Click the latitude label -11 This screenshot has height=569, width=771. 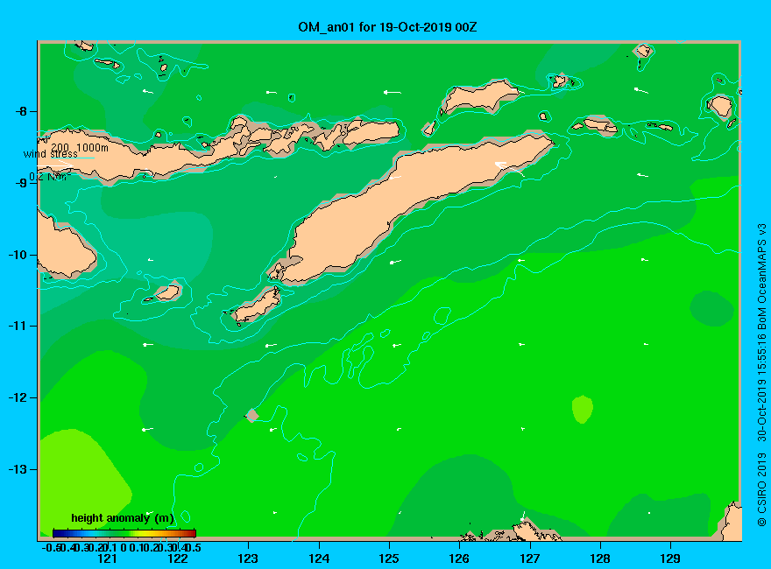click(x=18, y=326)
